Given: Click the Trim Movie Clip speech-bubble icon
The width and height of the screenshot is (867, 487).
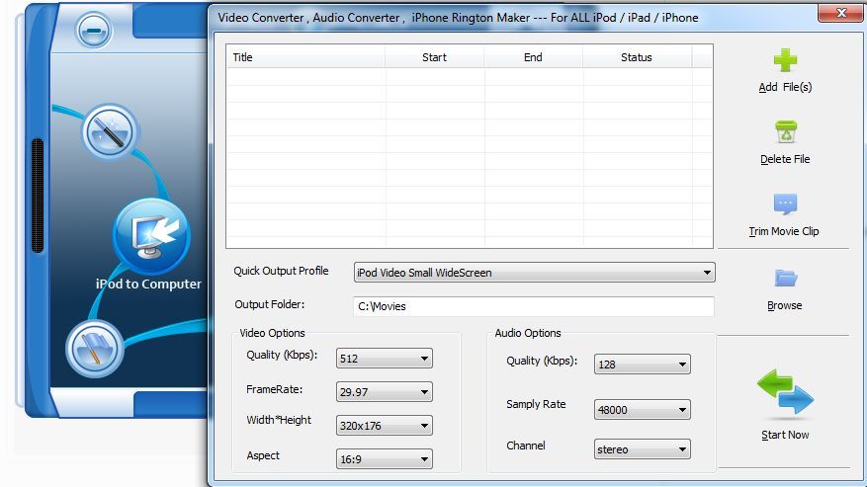Looking at the screenshot, I should coord(785,203).
